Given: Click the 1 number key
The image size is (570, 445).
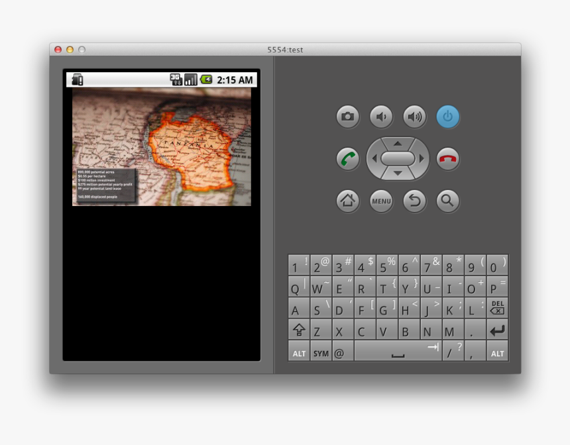Looking at the screenshot, I should [299, 265].
